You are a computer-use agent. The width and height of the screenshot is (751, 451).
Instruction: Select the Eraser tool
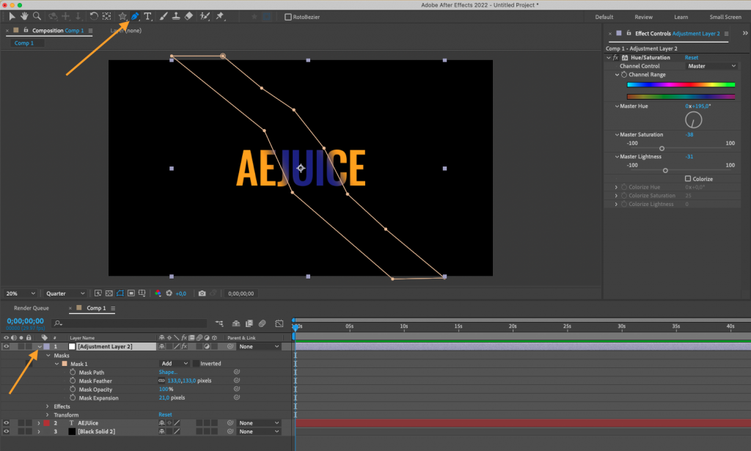point(188,15)
